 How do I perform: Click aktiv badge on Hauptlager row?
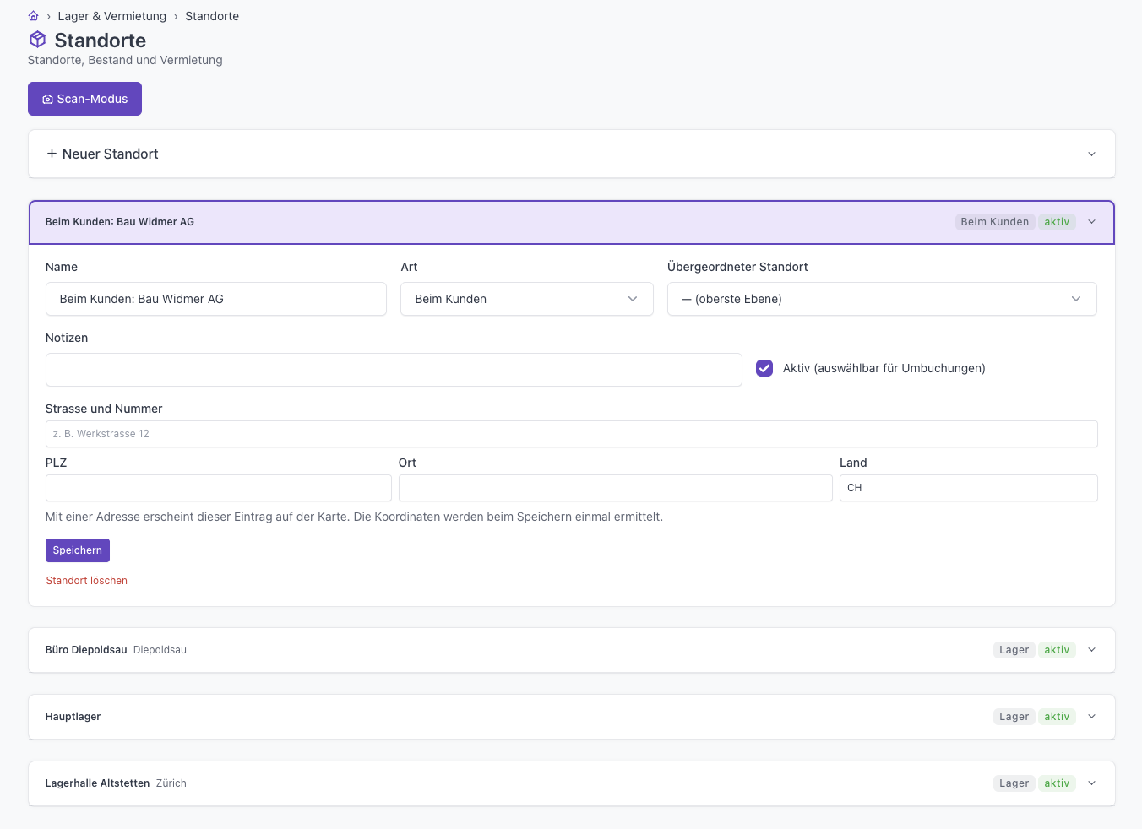click(x=1057, y=717)
